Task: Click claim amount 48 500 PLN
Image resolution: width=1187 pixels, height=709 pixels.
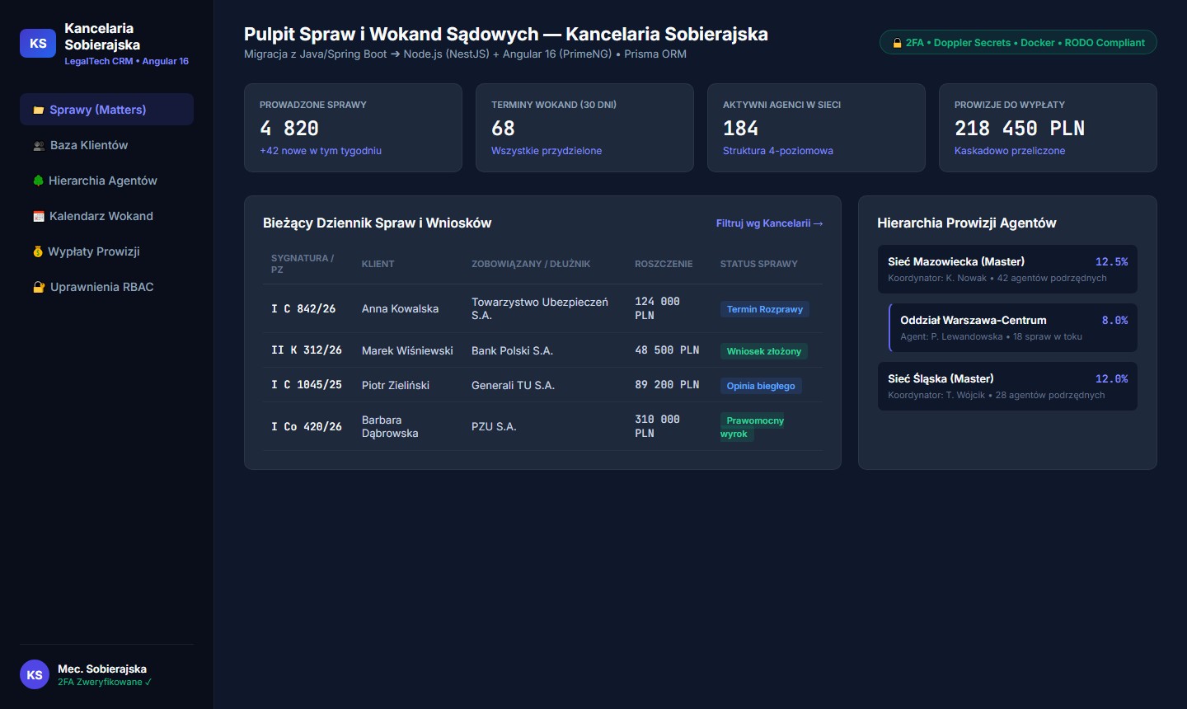Action: point(667,350)
